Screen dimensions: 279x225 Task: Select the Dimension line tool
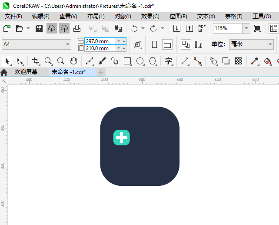coord(185,61)
